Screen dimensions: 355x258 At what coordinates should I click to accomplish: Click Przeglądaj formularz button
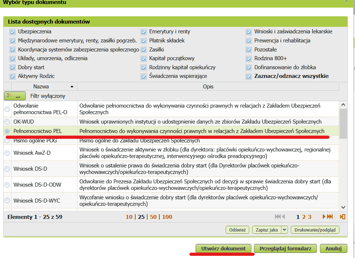pos(285,249)
